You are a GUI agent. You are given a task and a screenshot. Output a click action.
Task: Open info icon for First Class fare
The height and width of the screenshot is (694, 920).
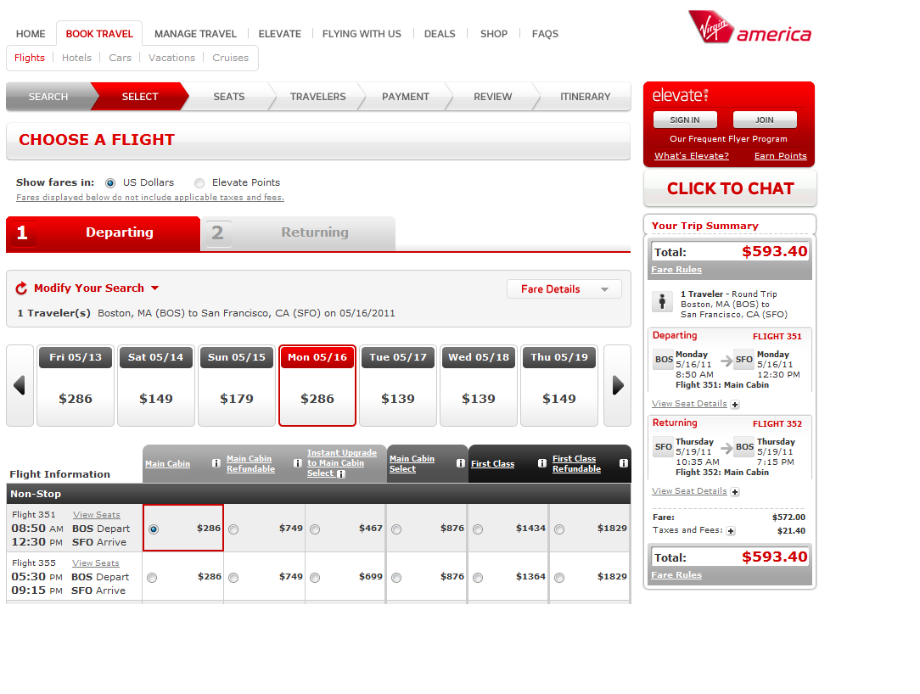pyautogui.click(x=542, y=463)
